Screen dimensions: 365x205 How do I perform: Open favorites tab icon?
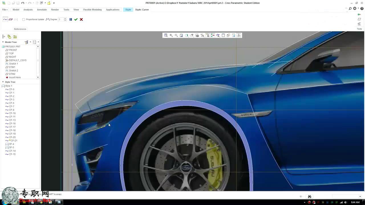coord(15,36)
